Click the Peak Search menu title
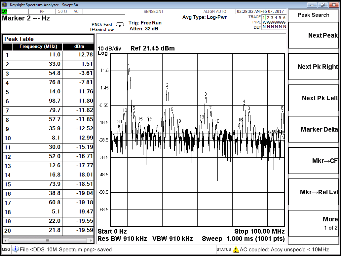Image resolution: width=341 pixels, height=256 pixels. [x=313, y=15]
